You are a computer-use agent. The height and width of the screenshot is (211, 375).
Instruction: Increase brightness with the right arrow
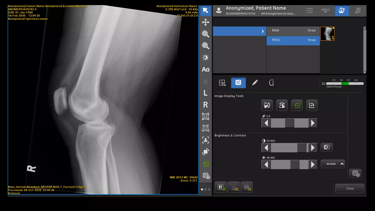[313, 165]
